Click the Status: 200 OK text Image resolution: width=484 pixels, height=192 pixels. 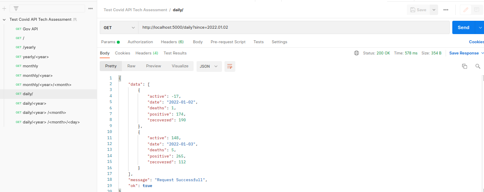click(376, 53)
